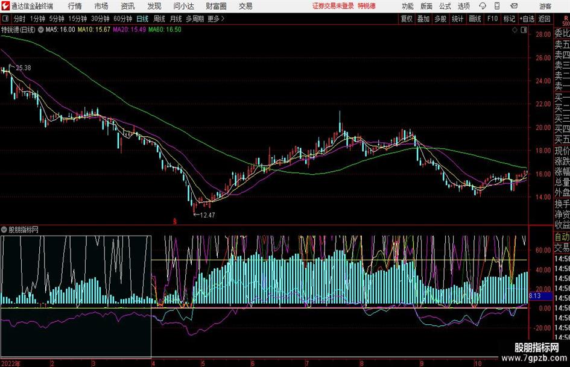
Task: Click the 60.00 indicator axis label
Action: [x=543, y=250]
